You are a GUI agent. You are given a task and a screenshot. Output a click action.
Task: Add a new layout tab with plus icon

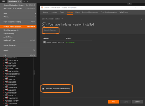tap(24, 1)
